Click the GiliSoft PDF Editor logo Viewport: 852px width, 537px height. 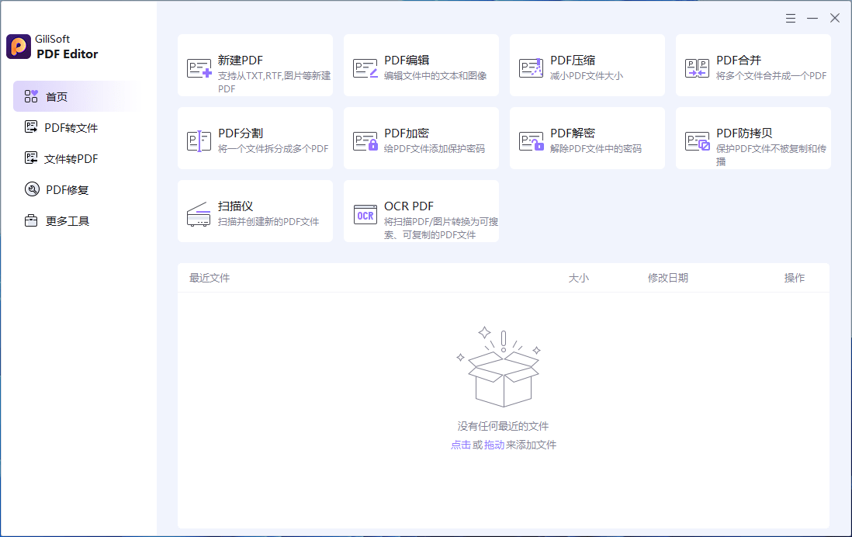click(x=50, y=47)
